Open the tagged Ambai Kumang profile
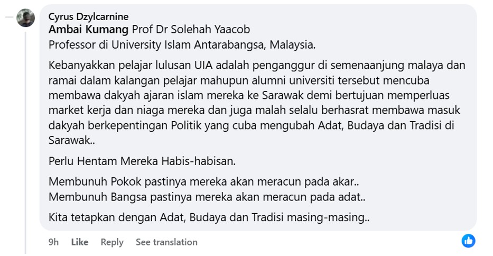493x256 pixels. [88, 30]
